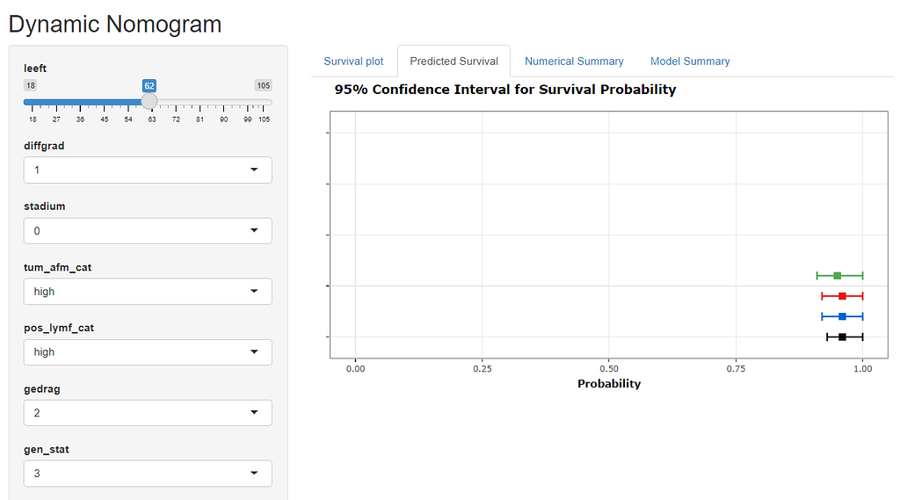Switch to the Numerical Summary tab

574,62
